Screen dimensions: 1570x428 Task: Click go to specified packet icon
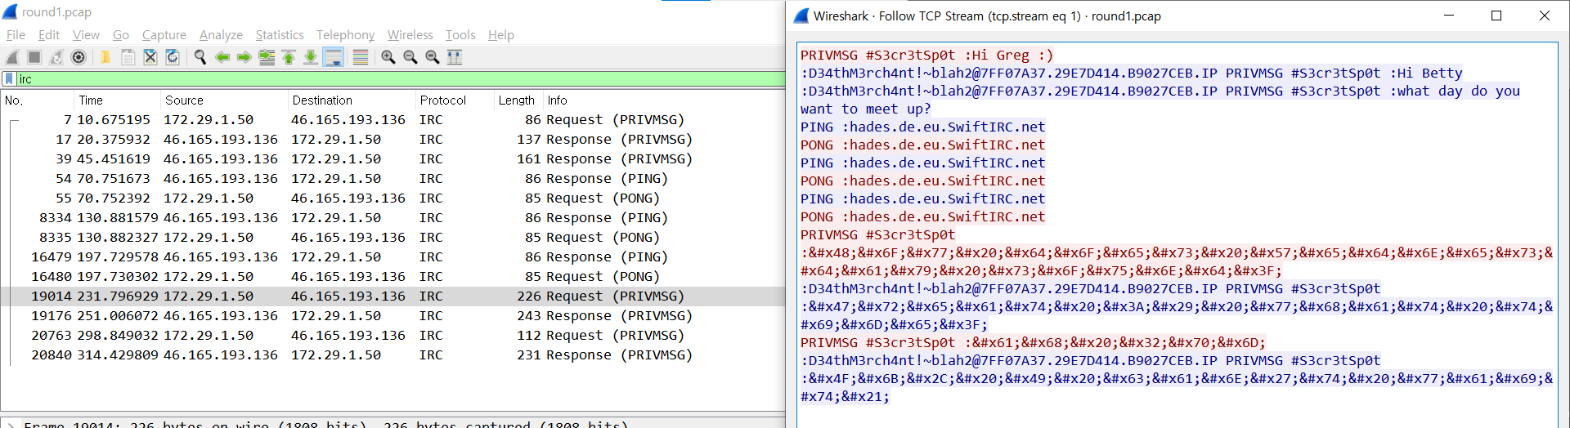tap(266, 57)
